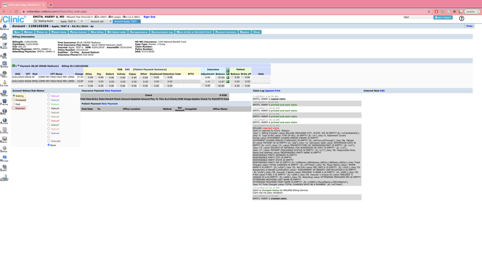Click Patient Payment New Payment link
The image size is (482, 271).
[x=110, y=103]
